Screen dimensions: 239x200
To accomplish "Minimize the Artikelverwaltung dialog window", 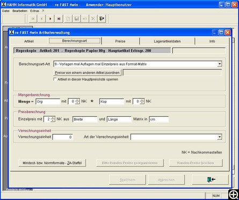I will click(x=215, y=32).
